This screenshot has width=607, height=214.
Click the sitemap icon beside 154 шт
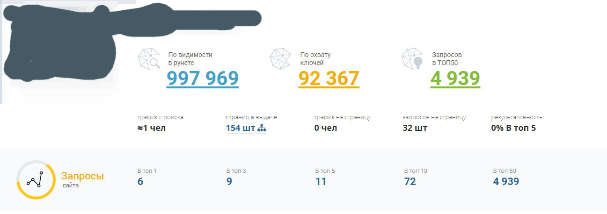coord(262,128)
